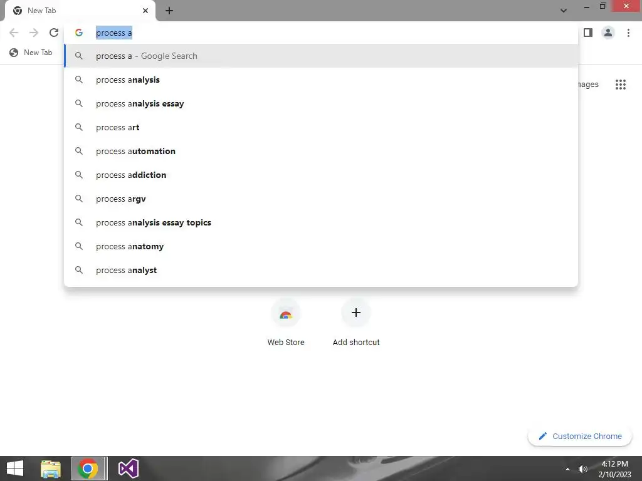This screenshot has width=642, height=481.
Task: Click search icon beside 'process argv'
Action: pyautogui.click(x=79, y=199)
